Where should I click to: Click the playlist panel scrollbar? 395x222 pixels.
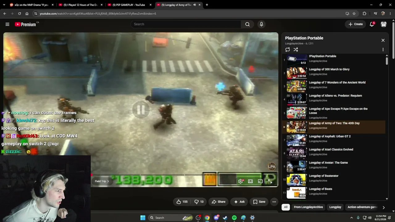(387, 61)
